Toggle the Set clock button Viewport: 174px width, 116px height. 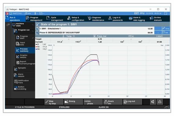(x=166, y=32)
